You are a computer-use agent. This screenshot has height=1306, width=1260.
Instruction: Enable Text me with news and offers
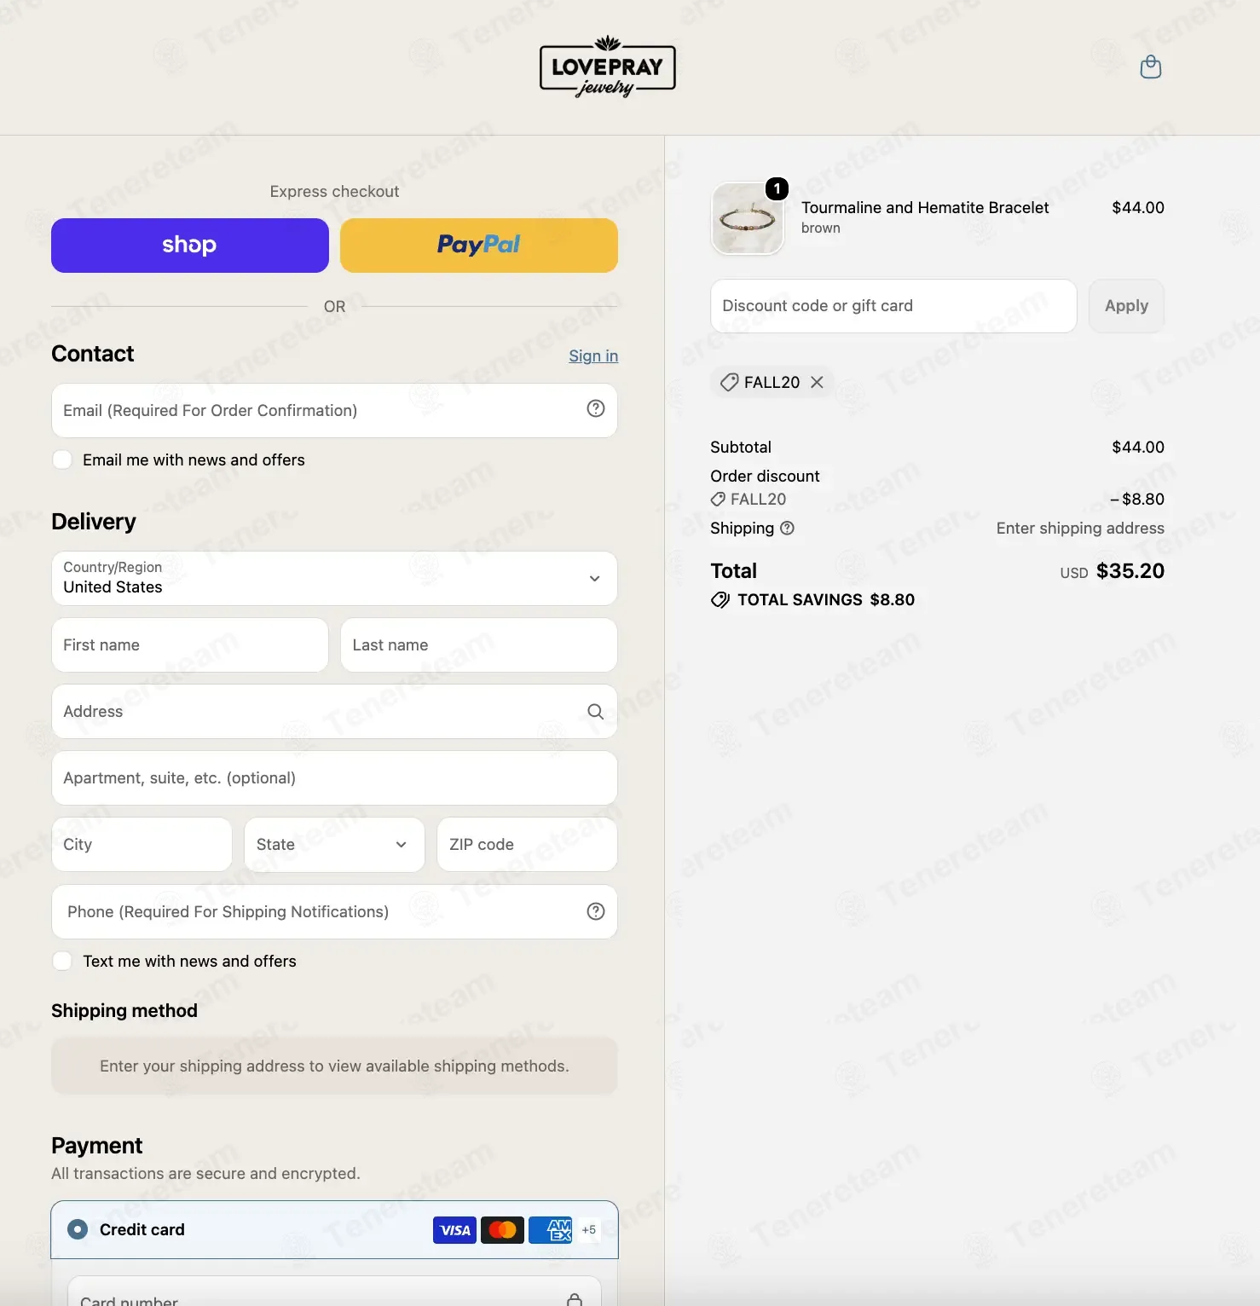click(x=62, y=961)
